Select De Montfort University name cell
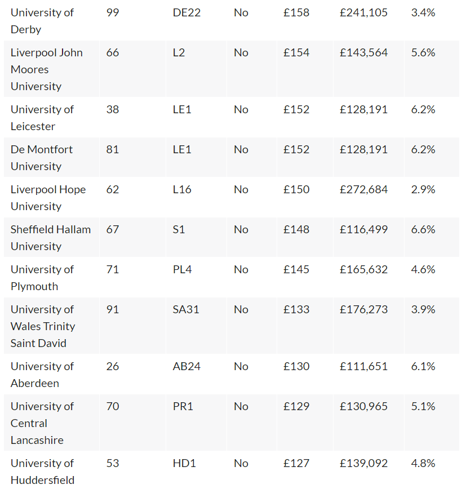462x489 pixels. point(51,157)
